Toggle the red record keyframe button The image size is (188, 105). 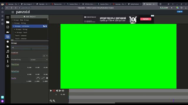coord(54,91)
